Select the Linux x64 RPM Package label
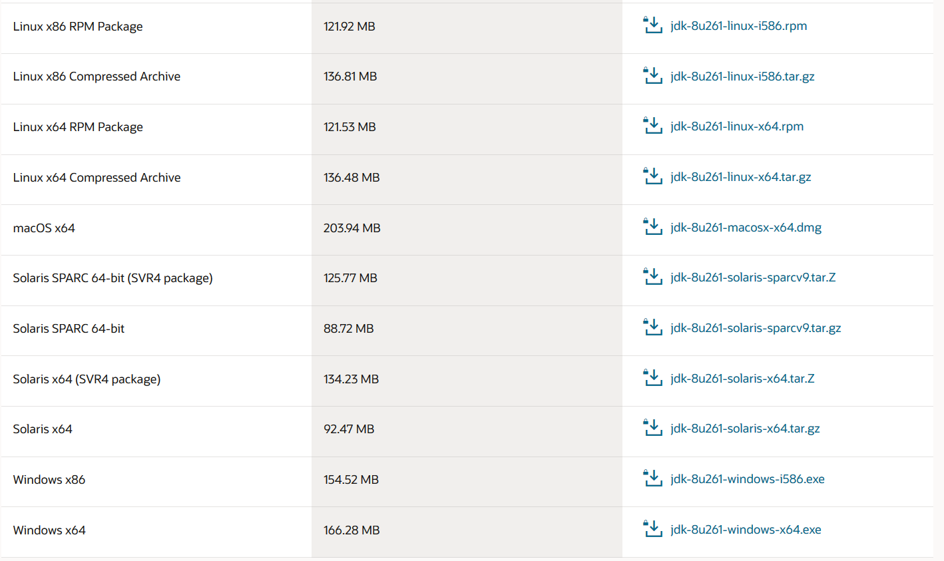The image size is (944, 561). [78, 127]
